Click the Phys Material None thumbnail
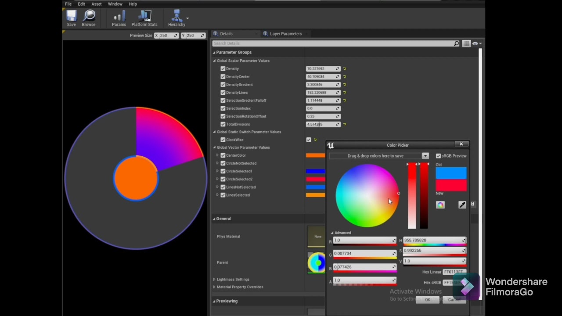Image resolution: width=562 pixels, height=316 pixels. pyautogui.click(x=316, y=237)
